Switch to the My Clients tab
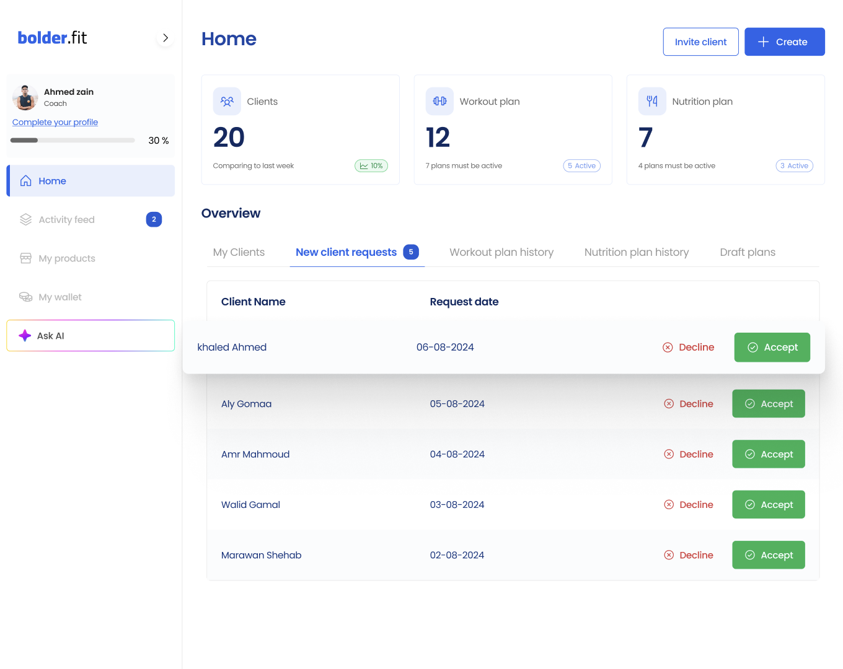 coord(239,252)
